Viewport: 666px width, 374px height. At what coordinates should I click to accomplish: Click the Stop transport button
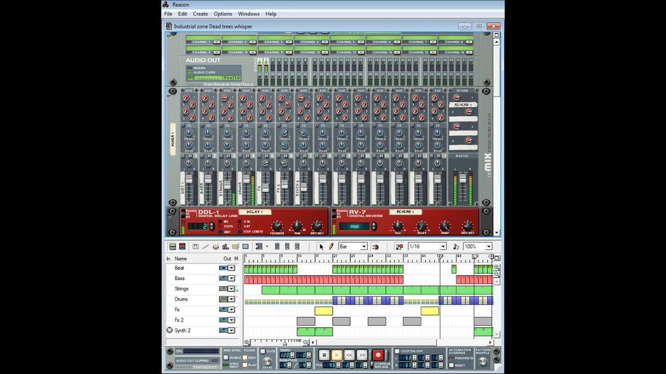coord(324,355)
